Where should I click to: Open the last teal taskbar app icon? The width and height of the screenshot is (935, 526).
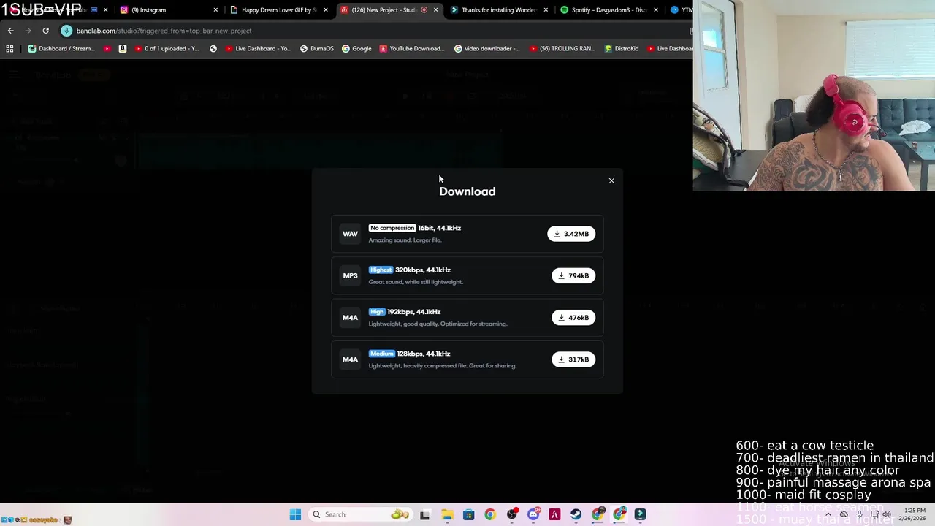tap(640, 514)
